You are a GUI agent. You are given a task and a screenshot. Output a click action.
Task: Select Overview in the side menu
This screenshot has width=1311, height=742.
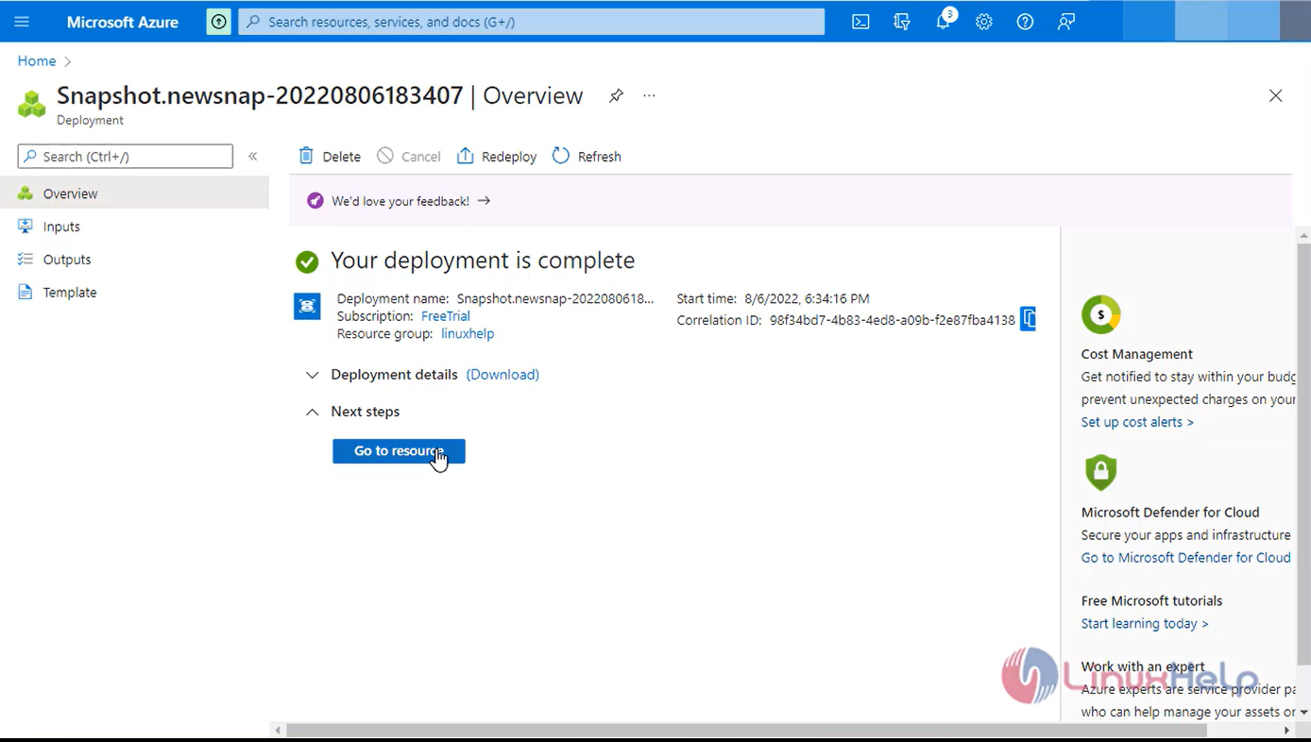134,194
